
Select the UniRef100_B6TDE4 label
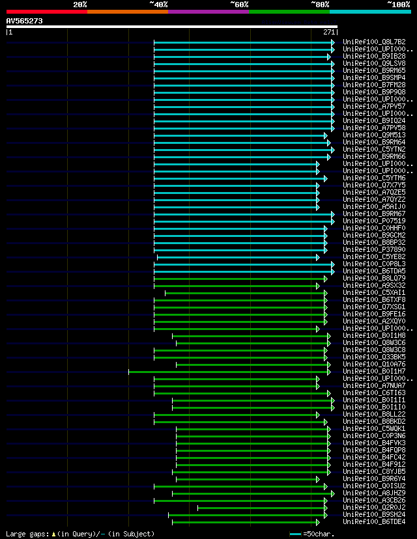coord(375,522)
